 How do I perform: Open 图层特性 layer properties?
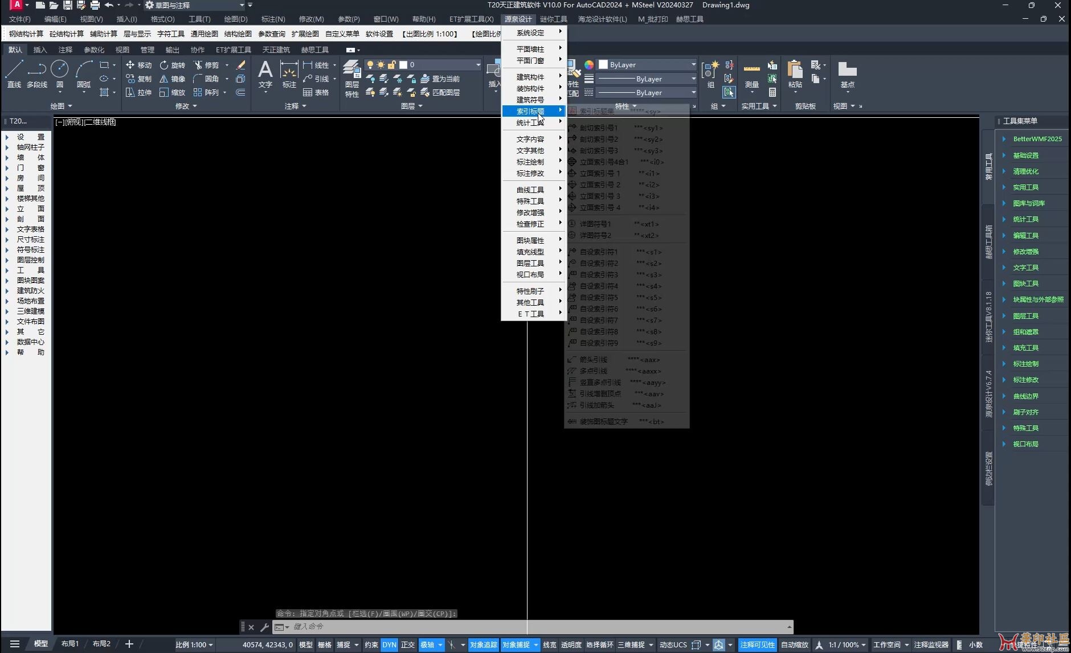click(x=352, y=79)
